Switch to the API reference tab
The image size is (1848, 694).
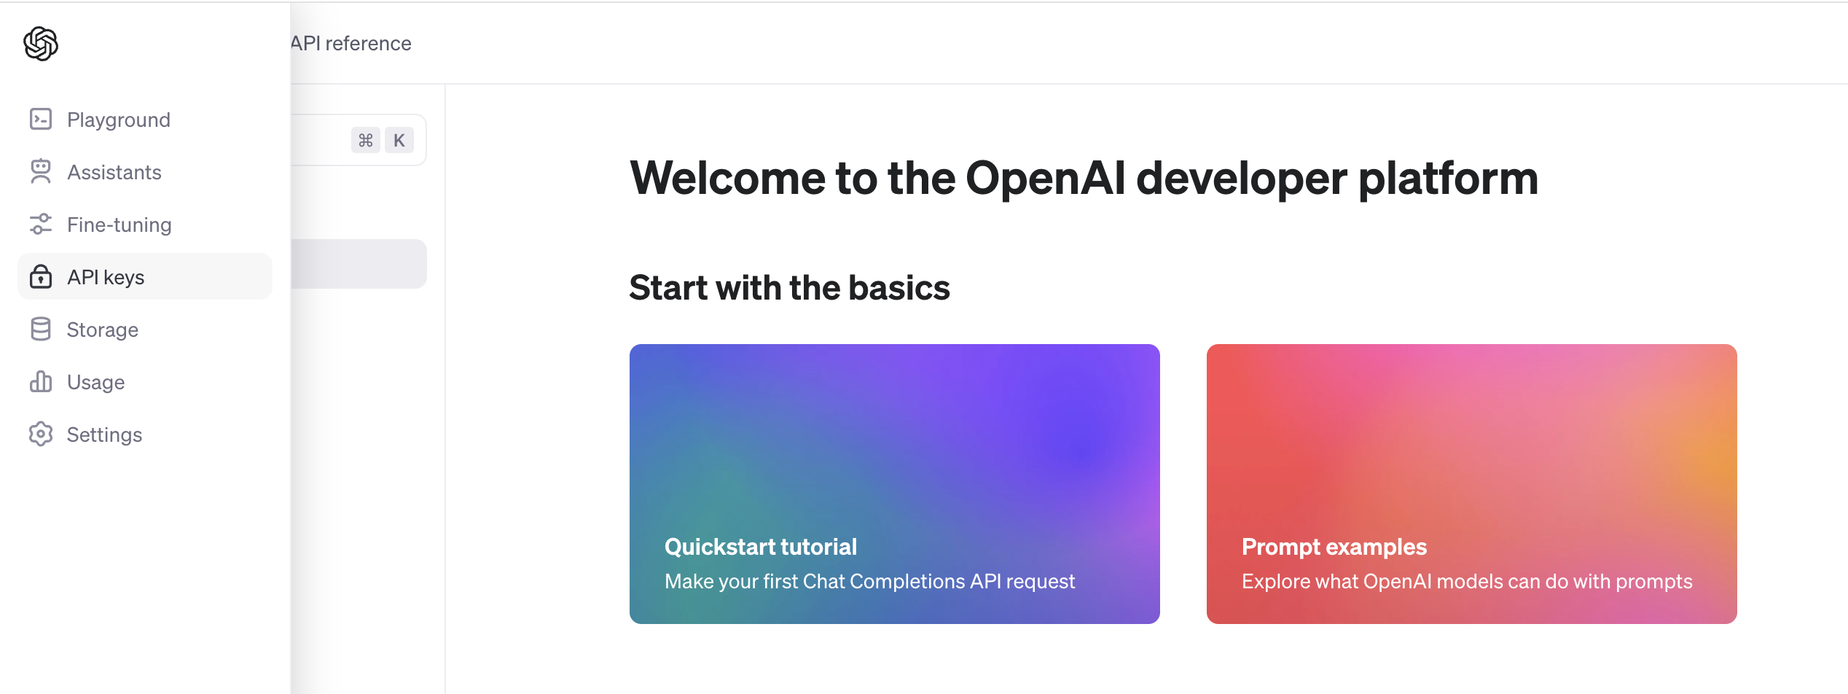click(x=351, y=44)
